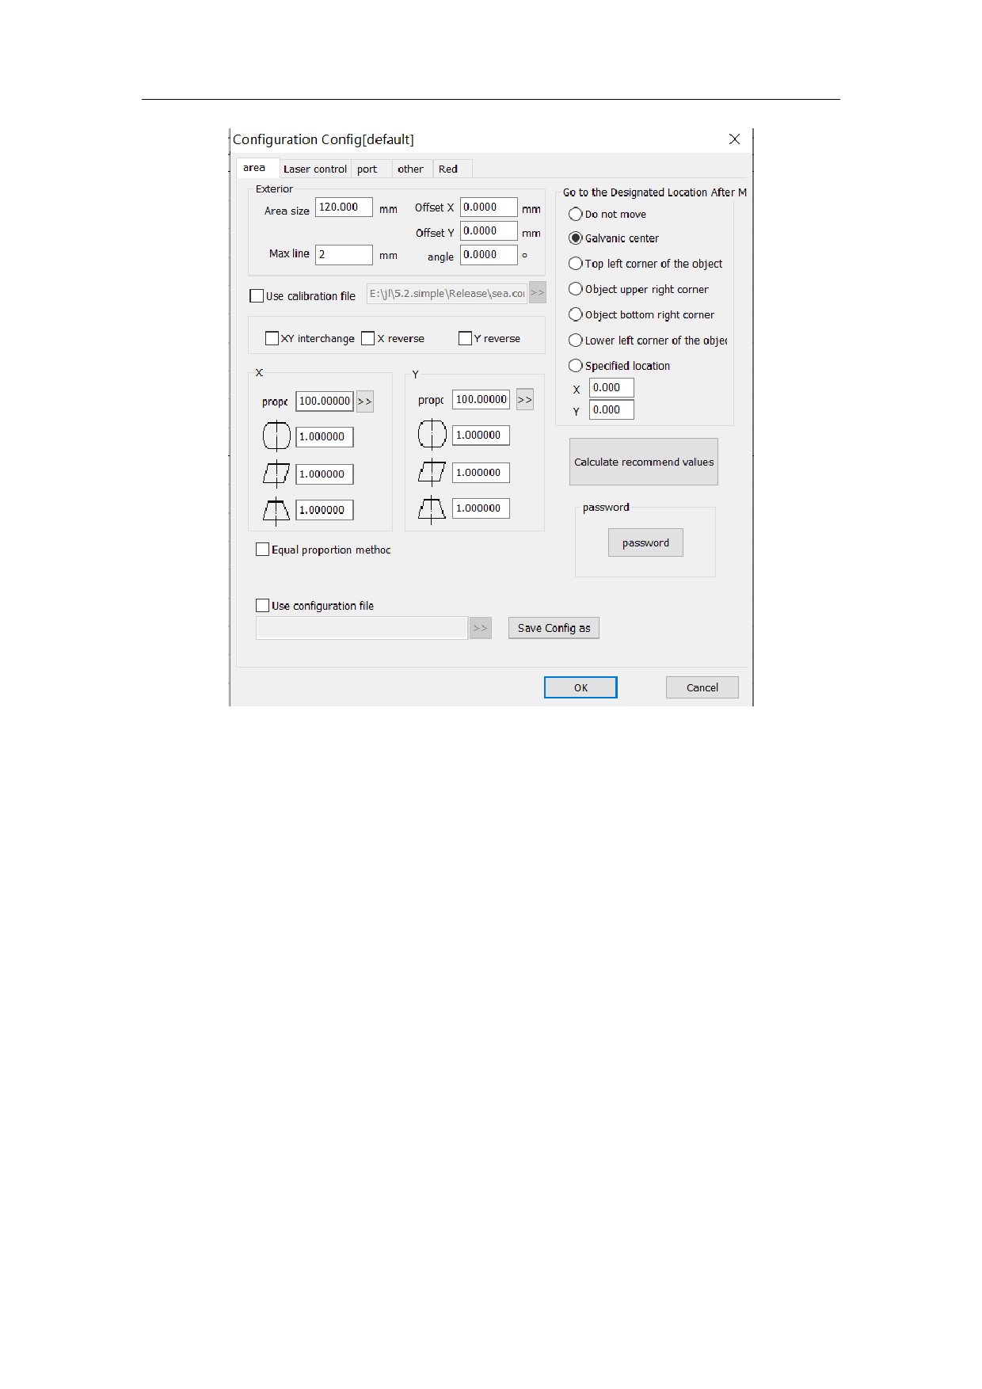Open the Red tab
The image size is (982, 1389).
448,169
